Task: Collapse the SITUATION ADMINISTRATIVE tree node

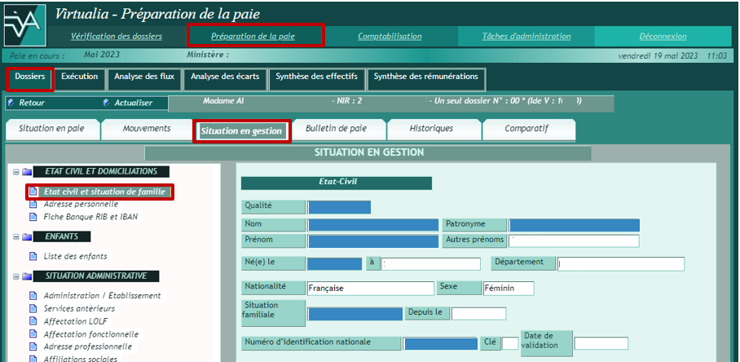Action: click(15, 276)
